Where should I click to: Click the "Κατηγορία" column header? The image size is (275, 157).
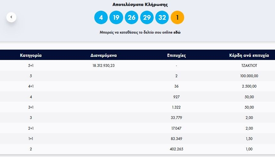point(31,55)
